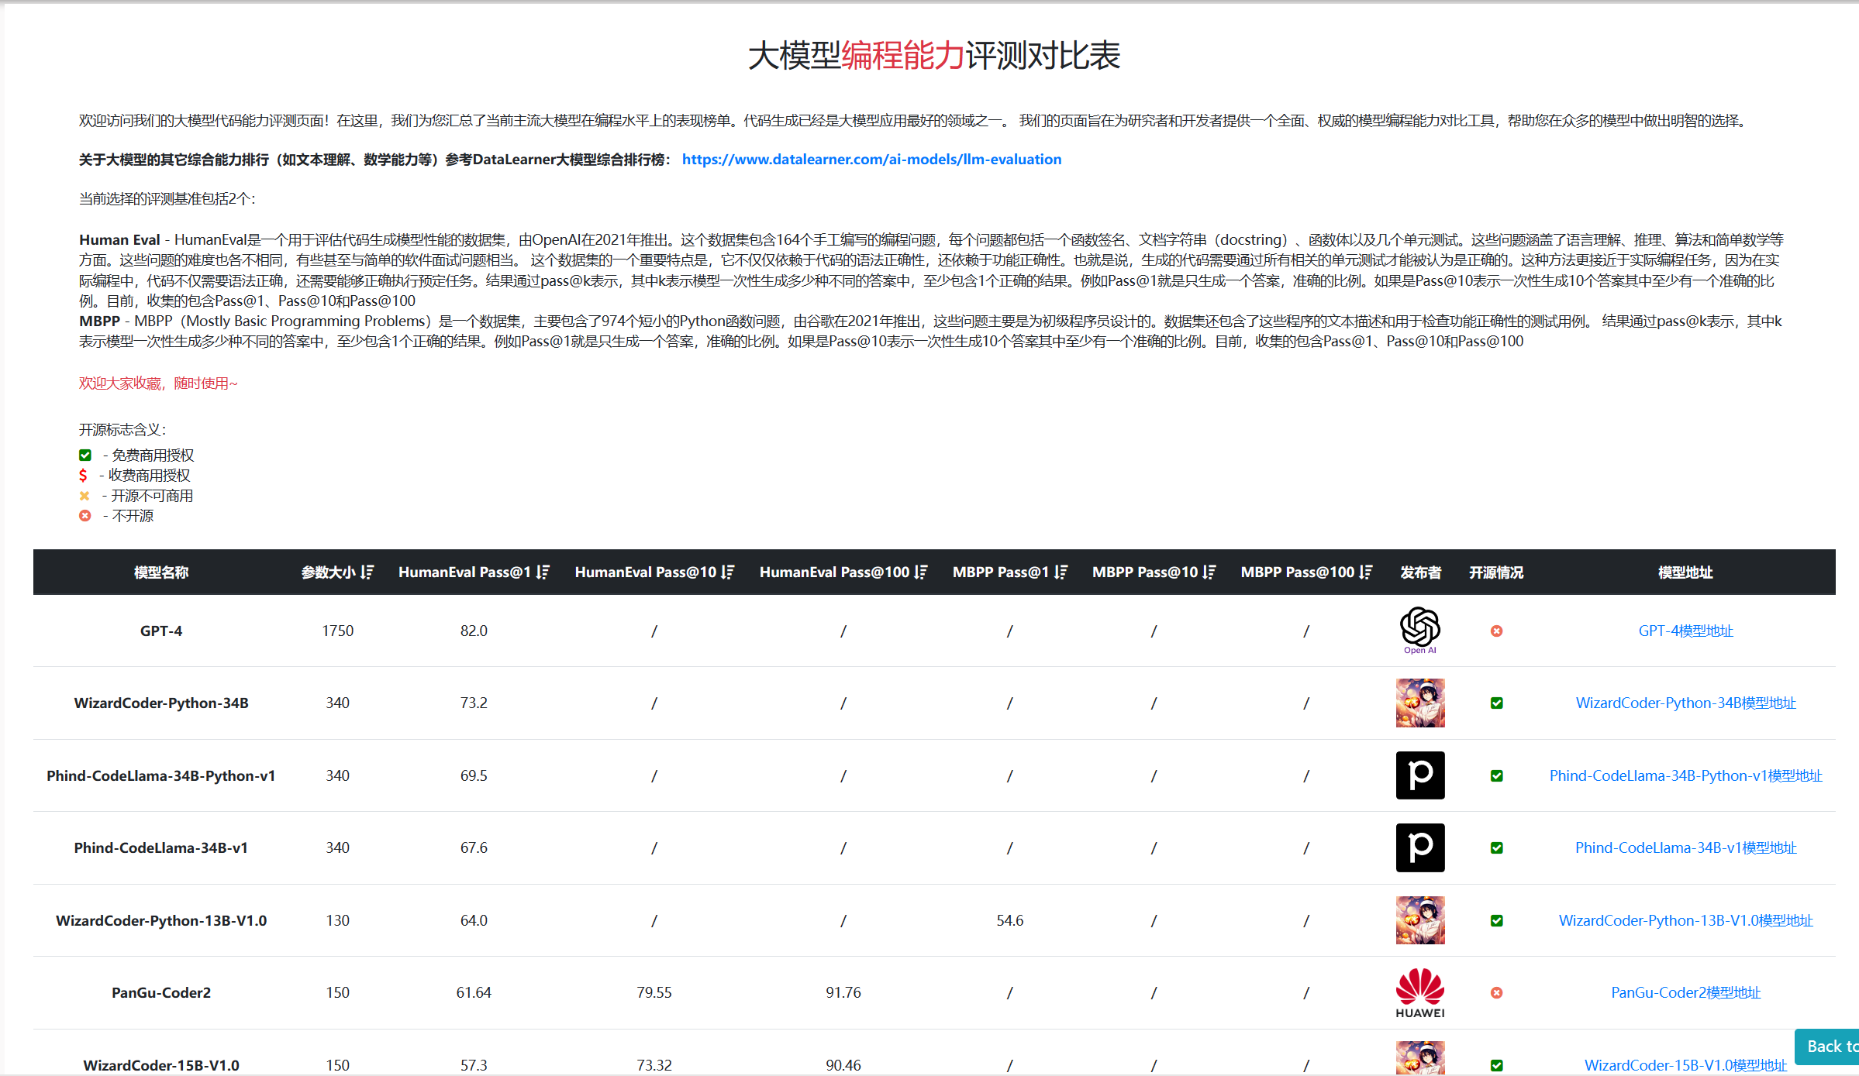Open the GPT-4模型地址 link
Image resolution: width=1859 pixels, height=1076 pixels.
[x=1685, y=631]
